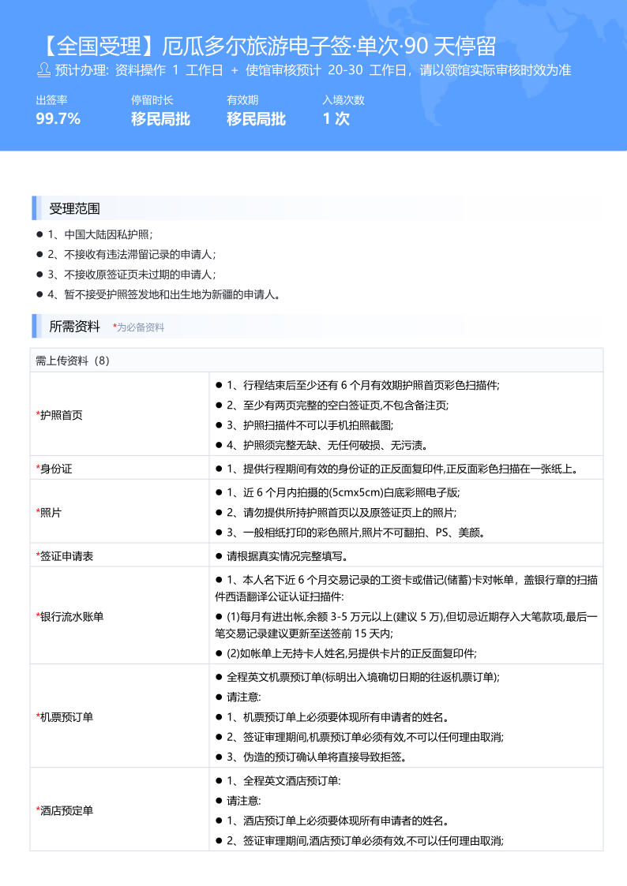Click 移民局批 under 停留时长

click(x=160, y=118)
